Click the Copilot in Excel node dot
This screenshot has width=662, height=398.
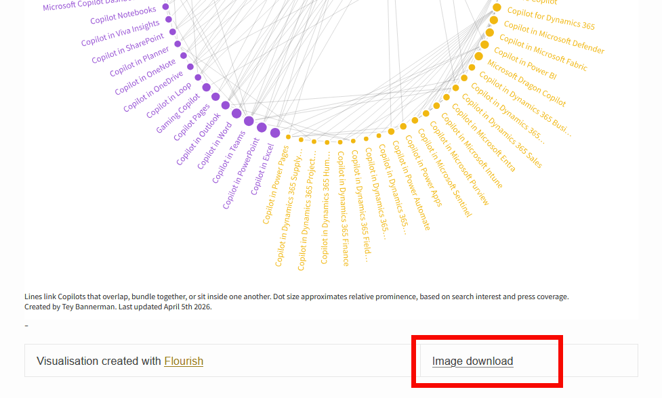[275, 133]
